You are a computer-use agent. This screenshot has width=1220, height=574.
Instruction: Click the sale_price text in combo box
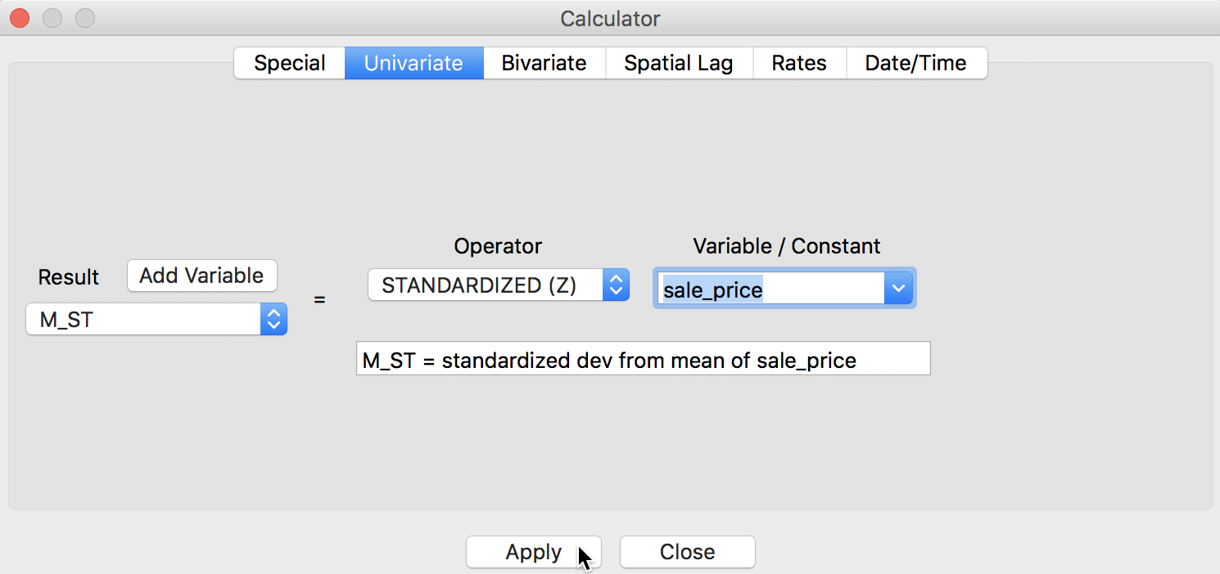(x=712, y=289)
